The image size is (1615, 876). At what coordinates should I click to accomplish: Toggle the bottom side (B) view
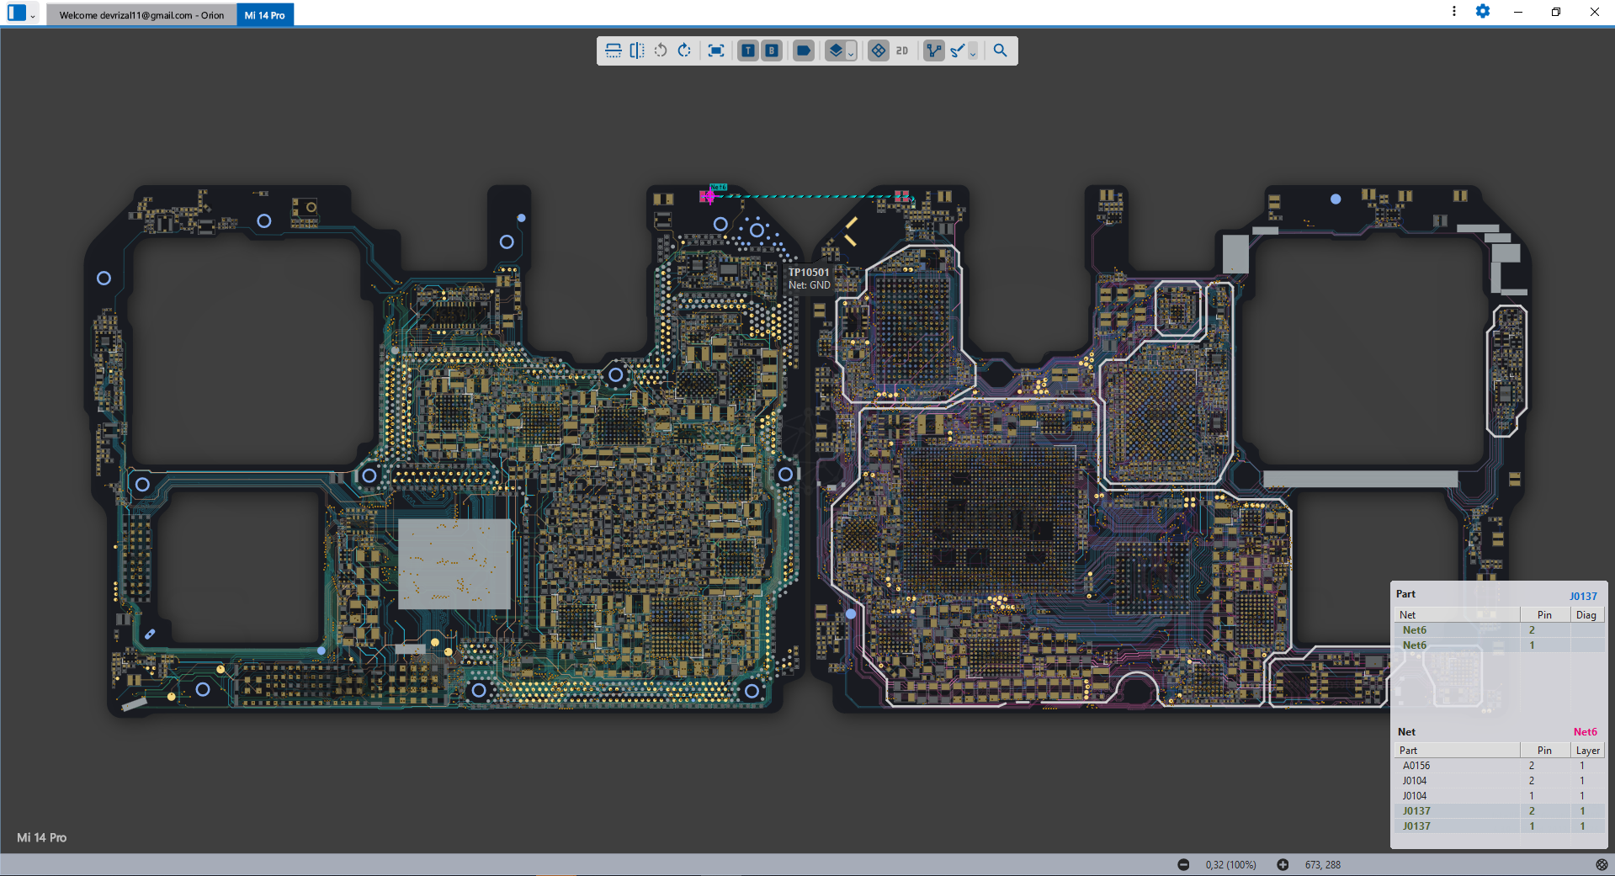tap(772, 50)
